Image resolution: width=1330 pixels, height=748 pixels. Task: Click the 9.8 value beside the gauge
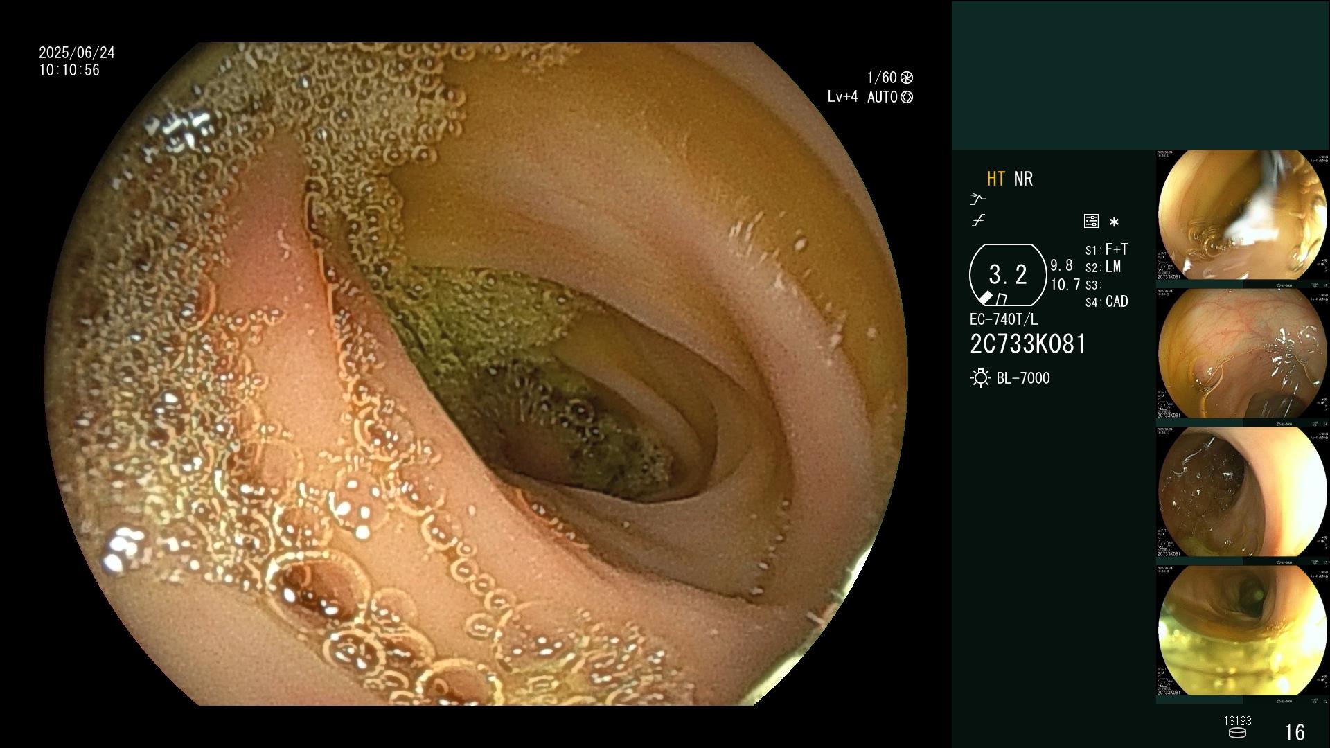click(x=1061, y=265)
